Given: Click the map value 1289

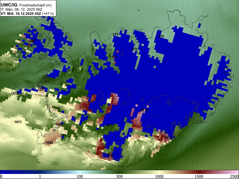Looking at the screenshot, I should [49, 143].
